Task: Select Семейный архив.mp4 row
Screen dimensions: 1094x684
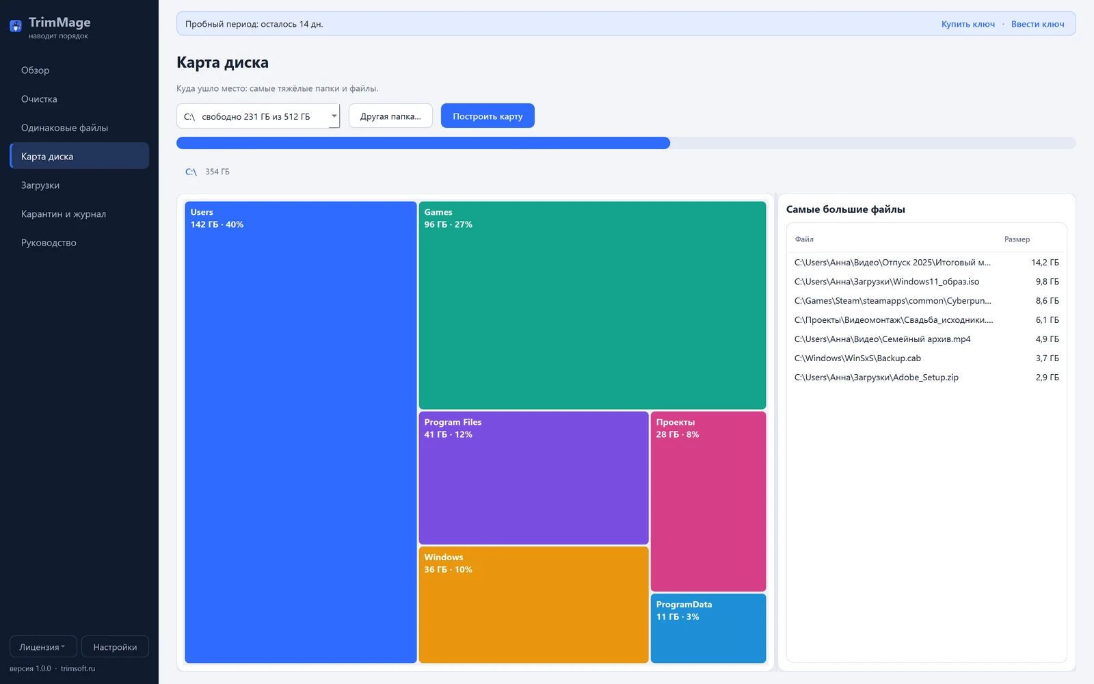Action: pyautogui.click(x=926, y=339)
